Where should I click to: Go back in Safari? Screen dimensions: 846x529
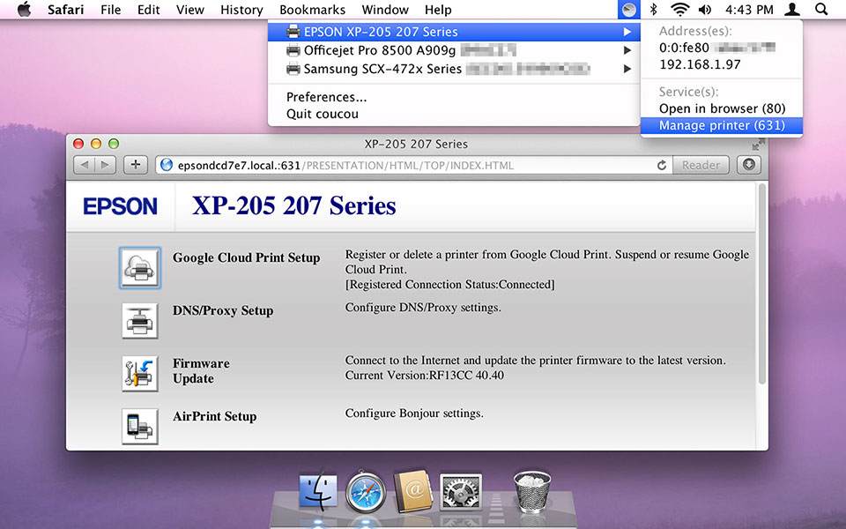click(85, 165)
